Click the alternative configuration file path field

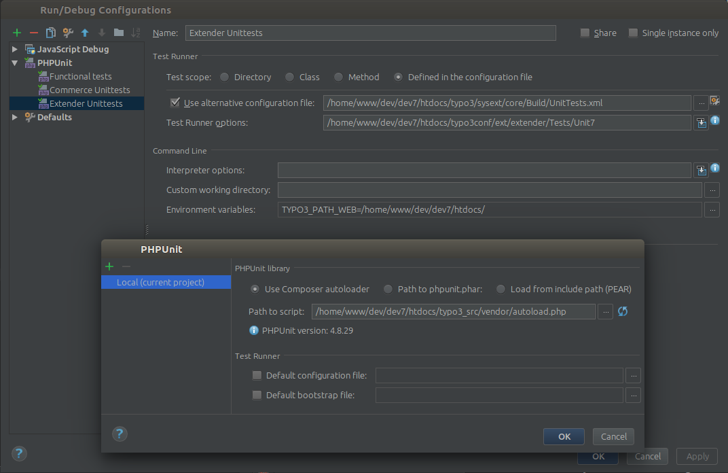click(507, 103)
